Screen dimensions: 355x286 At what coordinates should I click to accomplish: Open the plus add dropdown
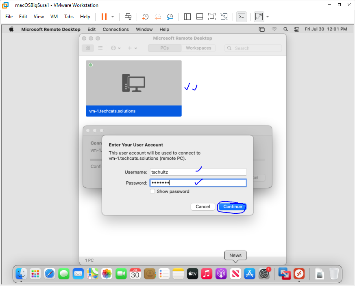133,48
